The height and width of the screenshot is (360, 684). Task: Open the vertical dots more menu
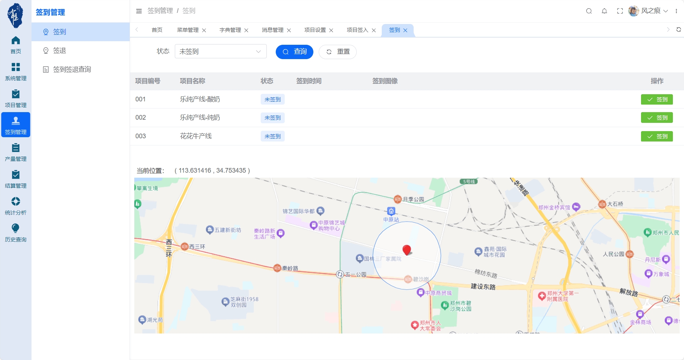click(676, 11)
